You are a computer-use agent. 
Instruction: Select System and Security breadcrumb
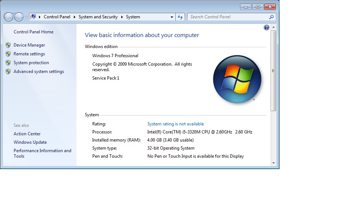pos(98,17)
